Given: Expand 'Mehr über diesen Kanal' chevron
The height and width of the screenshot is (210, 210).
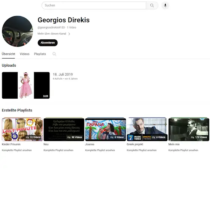Looking at the screenshot, I should pos(69,34).
